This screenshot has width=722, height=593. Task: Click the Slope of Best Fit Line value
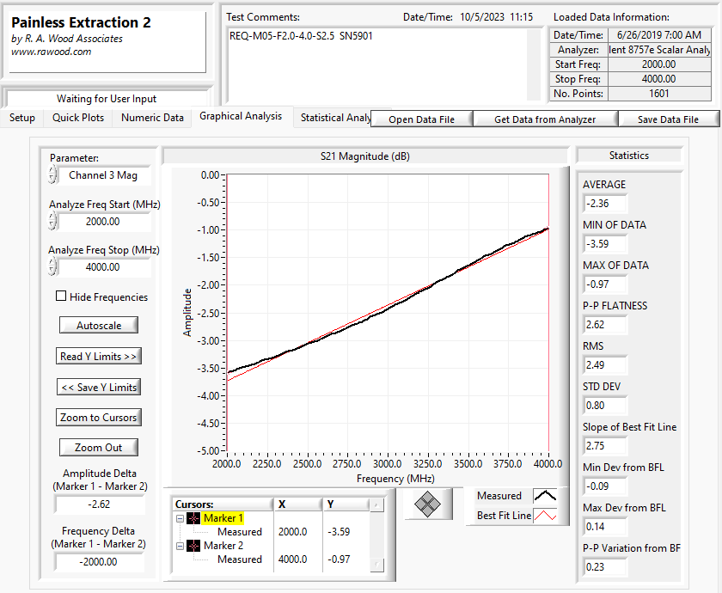[x=604, y=446]
